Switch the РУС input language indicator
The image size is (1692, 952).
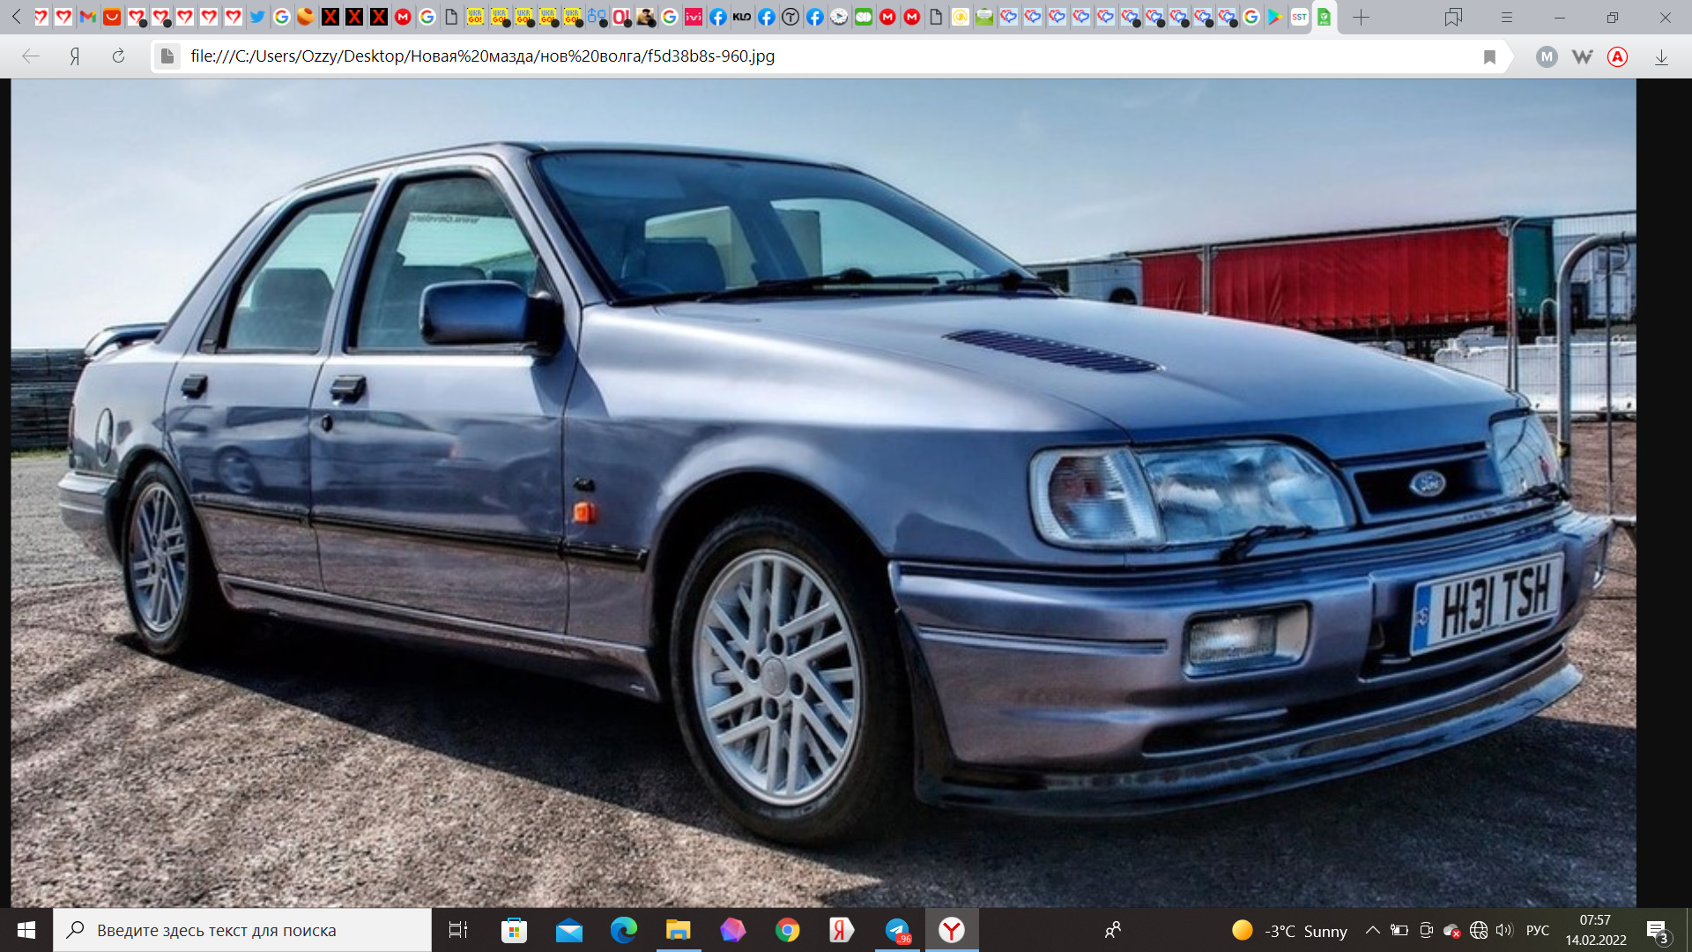(1537, 930)
